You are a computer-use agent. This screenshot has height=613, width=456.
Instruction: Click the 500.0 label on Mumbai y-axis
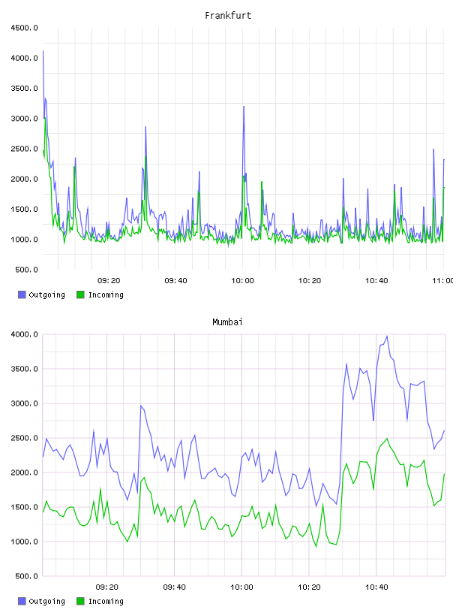pyautogui.click(x=26, y=576)
